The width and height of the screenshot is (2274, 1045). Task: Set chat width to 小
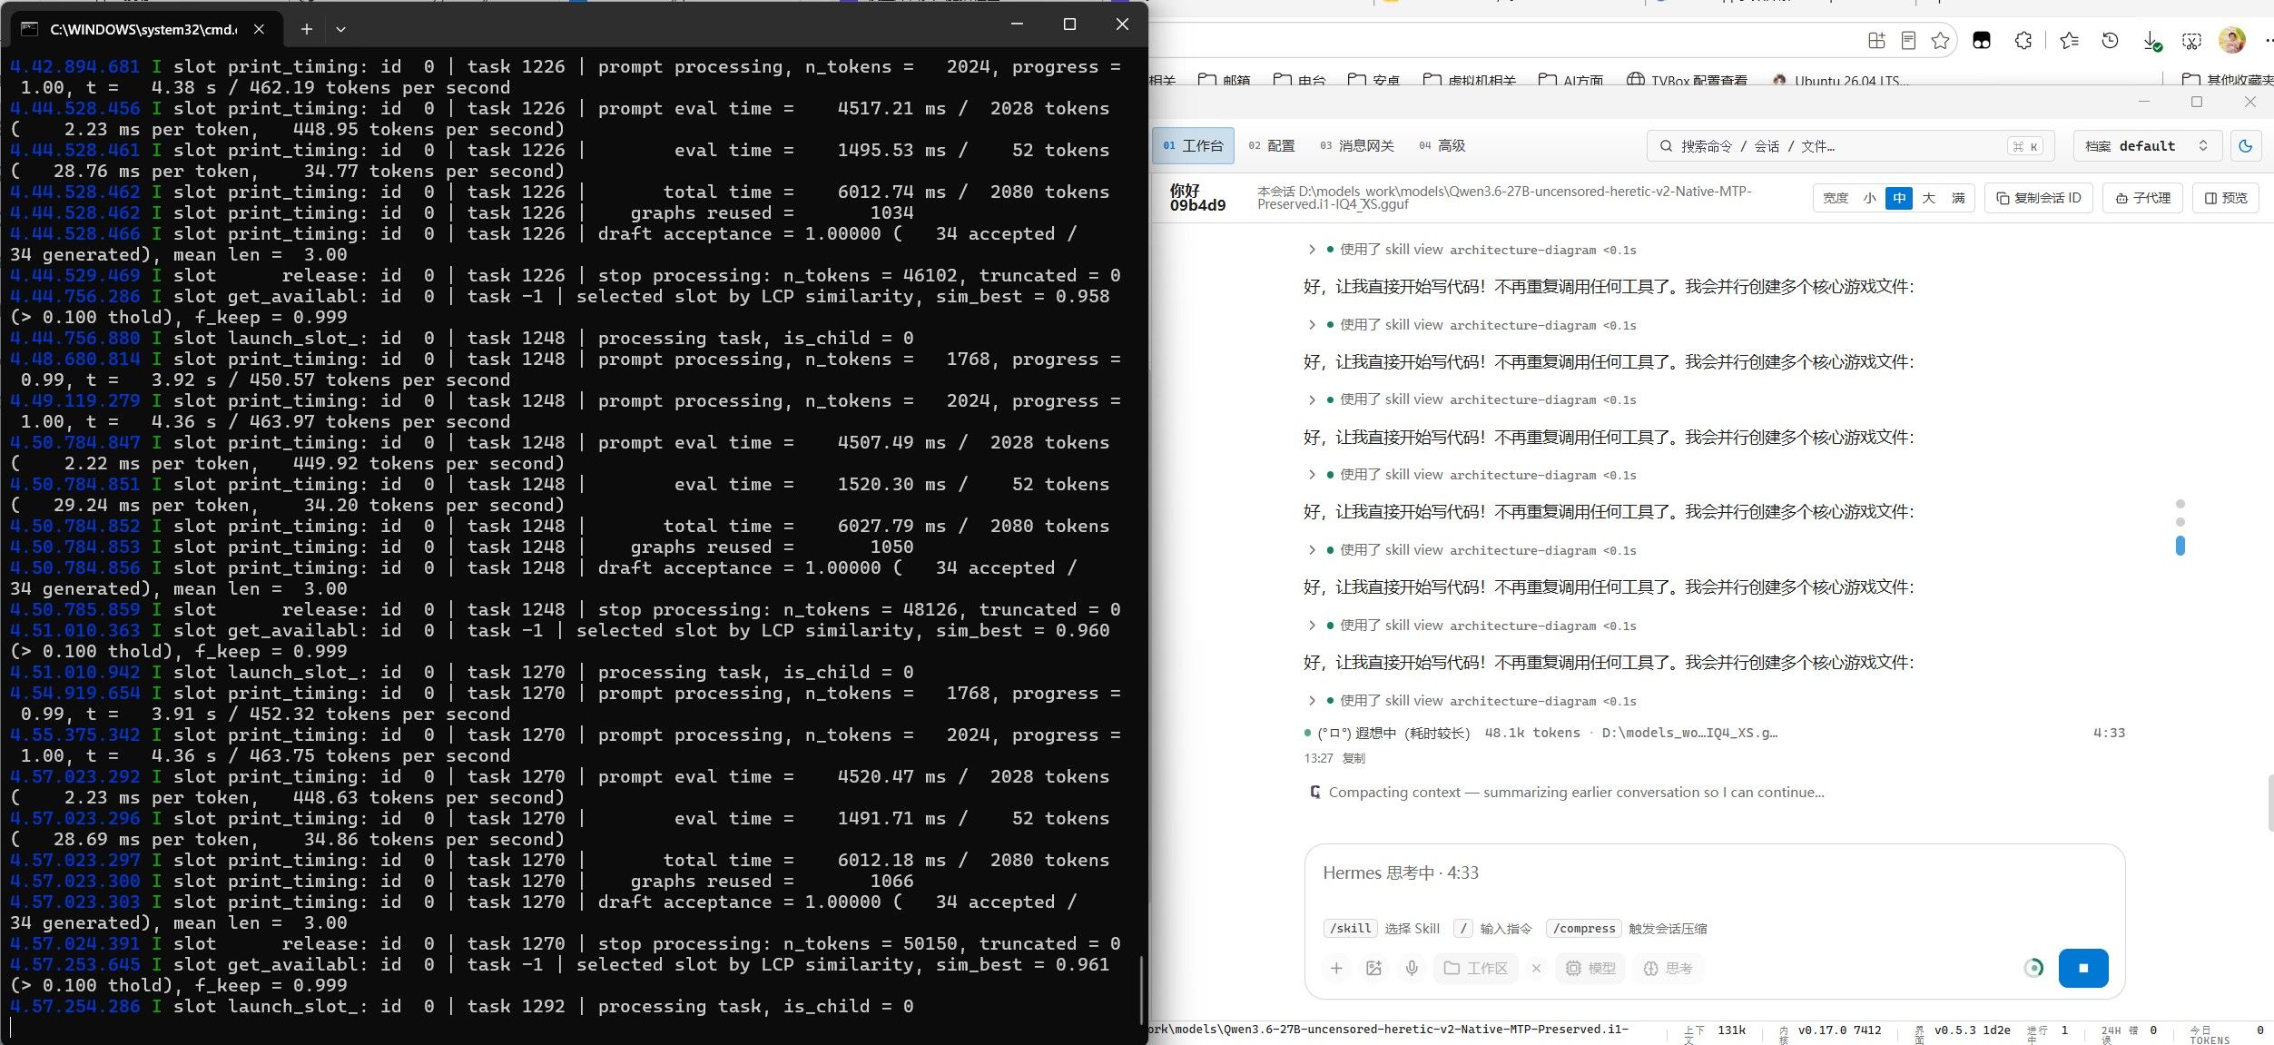(x=1869, y=198)
